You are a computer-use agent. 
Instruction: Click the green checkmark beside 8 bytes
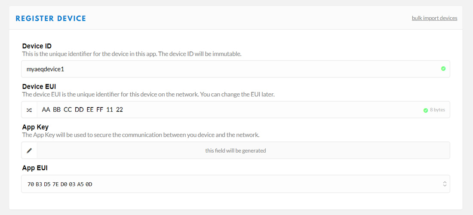pyautogui.click(x=425, y=110)
